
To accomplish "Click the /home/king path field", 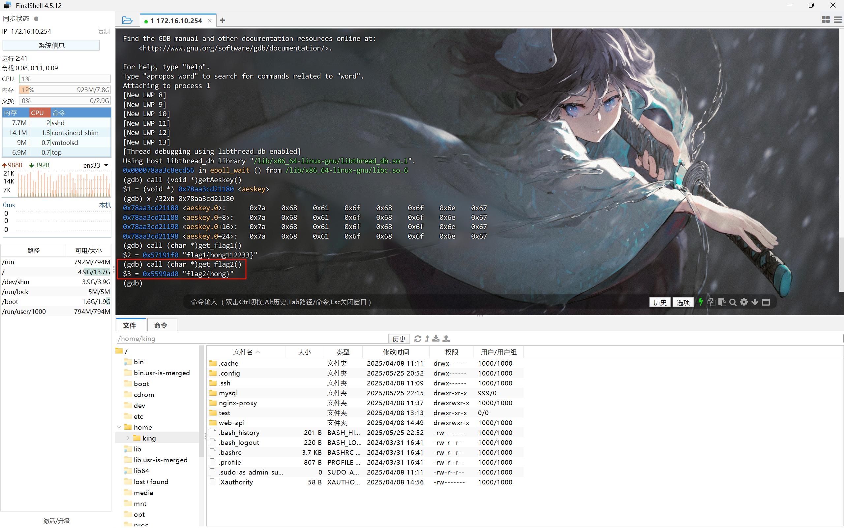I will click(x=252, y=339).
